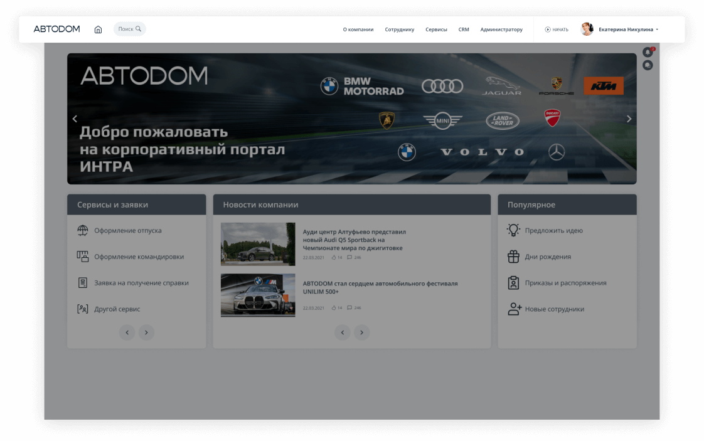Open Приказы и распоряжения
Screen dimensions: 704x441
[x=565, y=283]
